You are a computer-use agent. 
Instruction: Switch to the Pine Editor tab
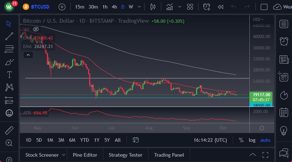tap(85, 155)
